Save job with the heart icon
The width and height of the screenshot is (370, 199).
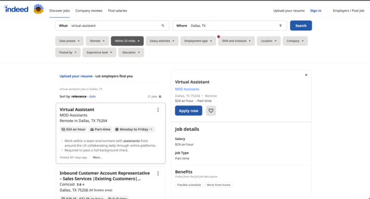click(211, 111)
